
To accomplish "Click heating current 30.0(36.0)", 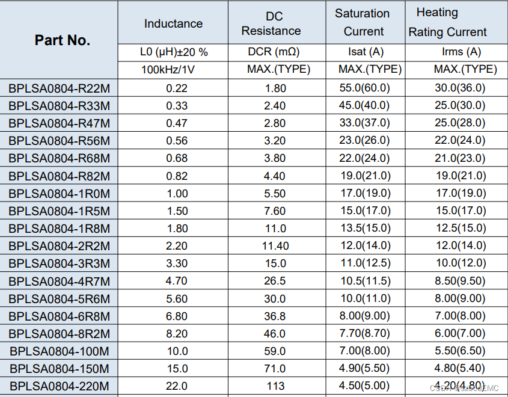I will tap(460, 88).
